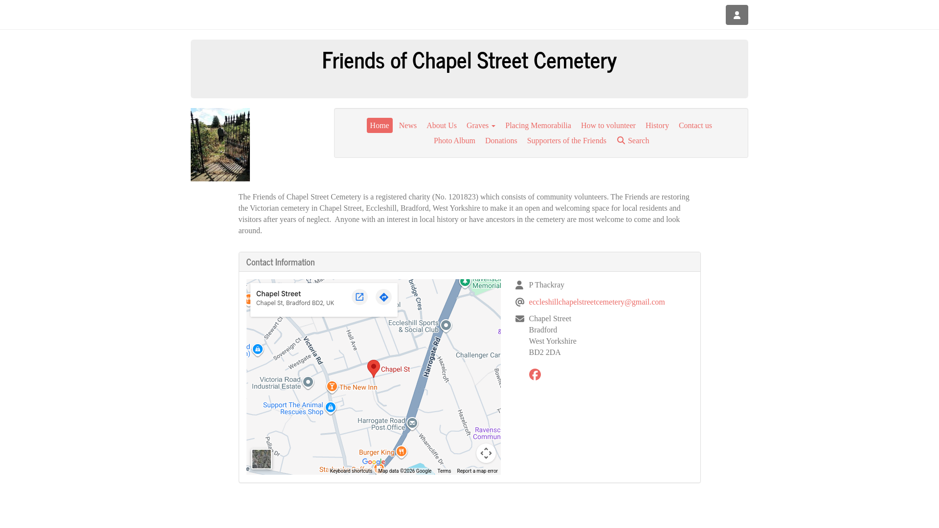Click the Search magnifier icon
The width and height of the screenshot is (939, 528).
pyautogui.click(x=621, y=140)
